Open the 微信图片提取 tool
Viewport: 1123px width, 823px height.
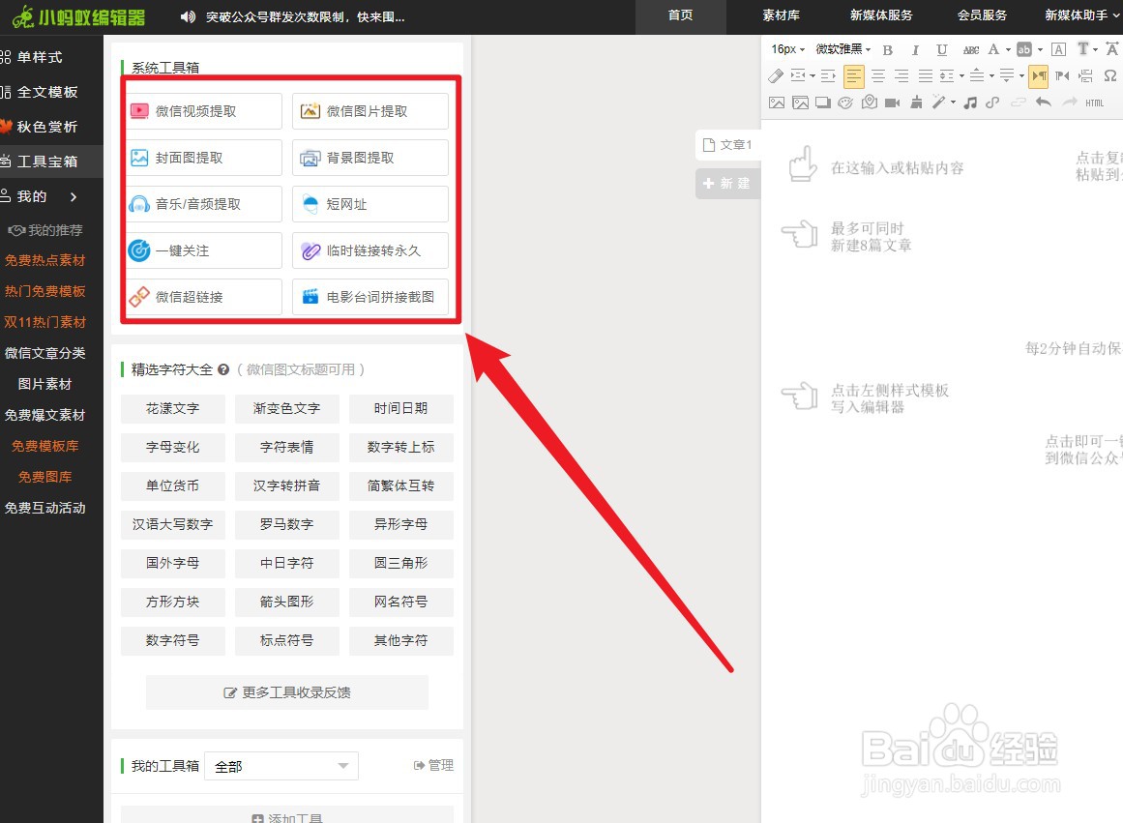(370, 111)
